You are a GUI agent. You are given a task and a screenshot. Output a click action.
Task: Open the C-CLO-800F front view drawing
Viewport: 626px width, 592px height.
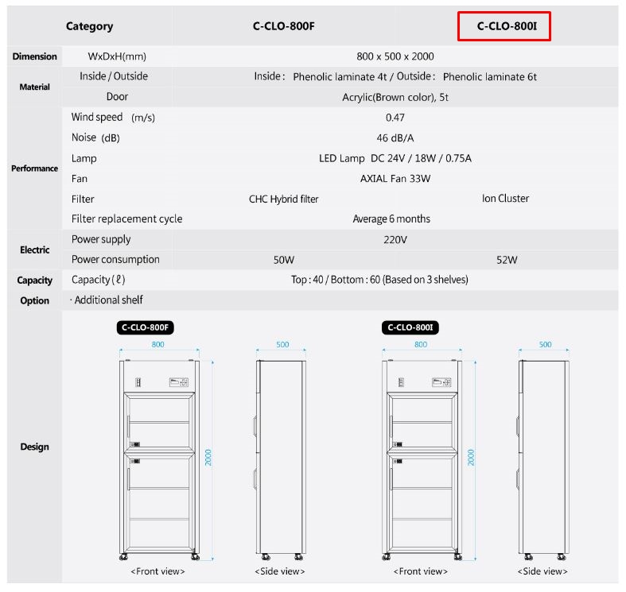(157, 459)
